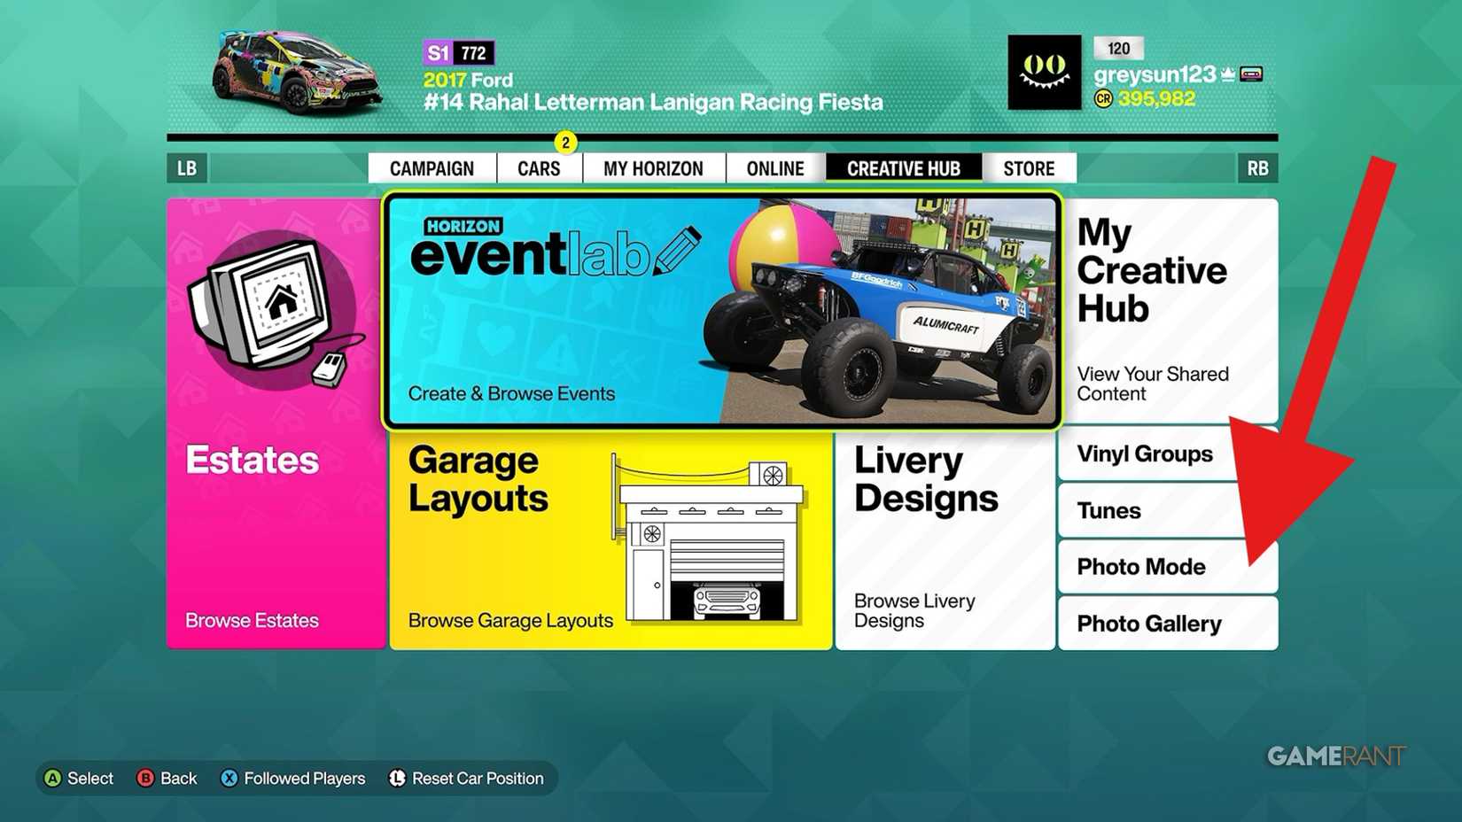The image size is (1462, 822).
Task: Click the cassette badge icon beside greysun123
Action: [x=1251, y=74]
